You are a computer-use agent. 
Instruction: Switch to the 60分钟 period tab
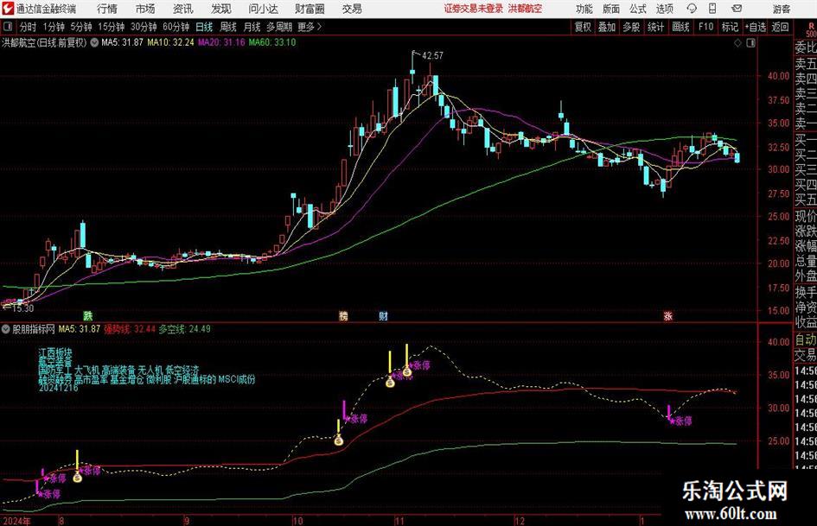pyautogui.click(x=176, y=27)
